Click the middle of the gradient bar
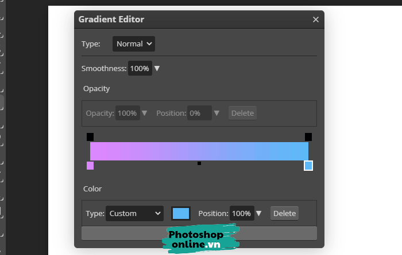 [x=199, y=151]
